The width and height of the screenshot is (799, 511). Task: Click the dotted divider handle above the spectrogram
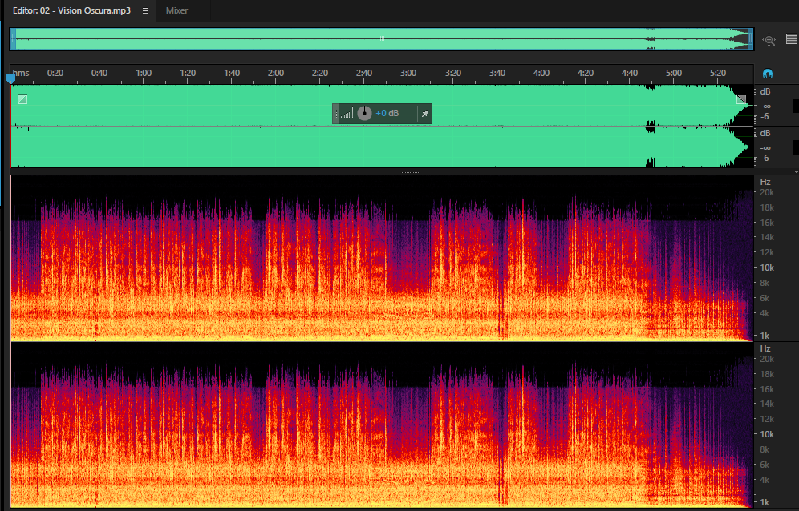(412, 172)
